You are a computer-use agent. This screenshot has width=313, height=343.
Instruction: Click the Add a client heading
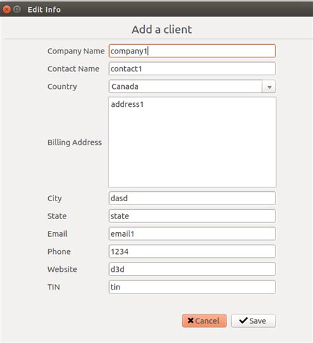point(162,30)
